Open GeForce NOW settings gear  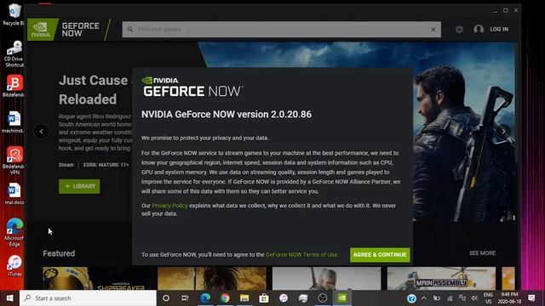click(459, 30)
